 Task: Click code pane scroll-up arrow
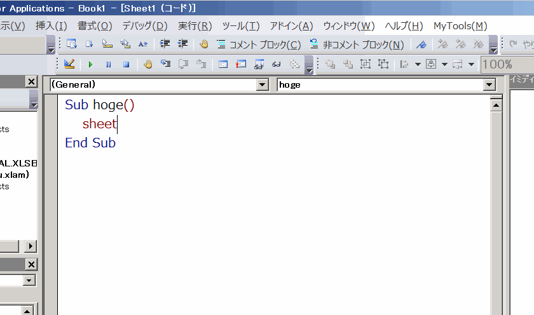click(x=496, y=105)
